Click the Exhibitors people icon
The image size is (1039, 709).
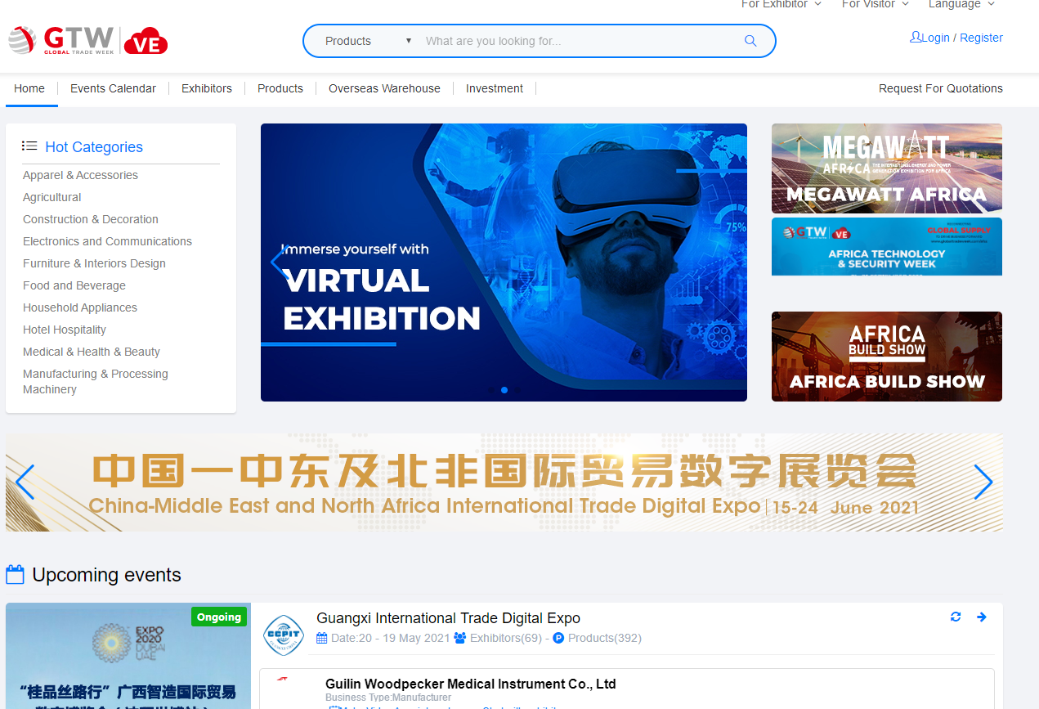click(x=460, y=638)
